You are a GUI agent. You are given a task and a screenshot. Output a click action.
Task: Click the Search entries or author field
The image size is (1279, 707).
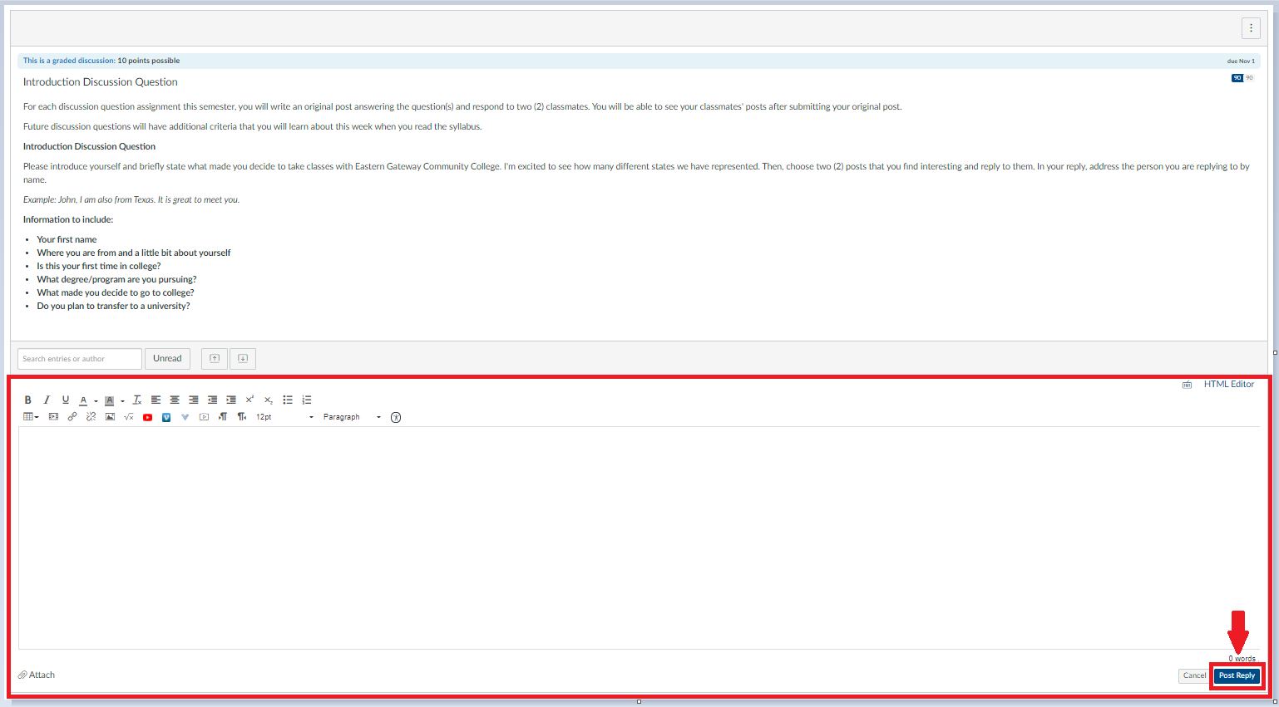[80, 359]
